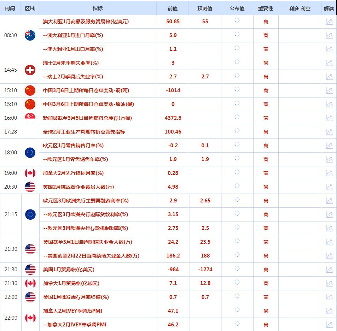Click the US flag at 20:30
Viewport: 337px width, 331px height.
30,187
